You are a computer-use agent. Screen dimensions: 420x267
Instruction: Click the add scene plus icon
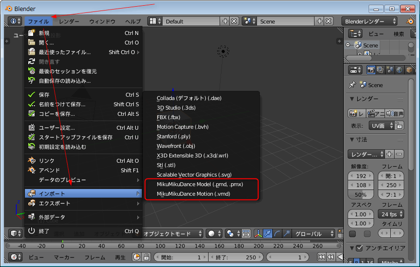[319, 21]
